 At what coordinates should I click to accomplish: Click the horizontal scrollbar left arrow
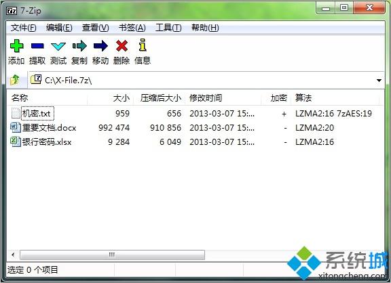pyautogui.click(x=13, y=255)
